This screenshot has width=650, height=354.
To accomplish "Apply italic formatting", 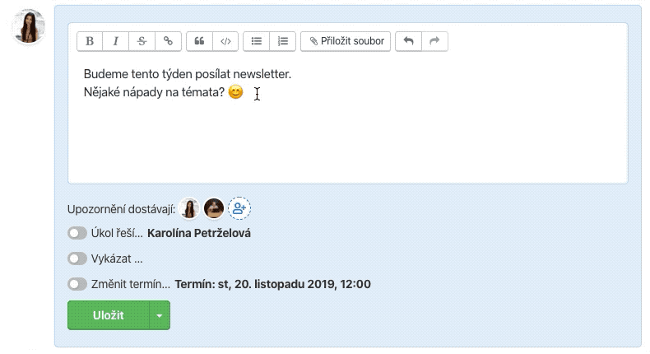I will 116,41.
